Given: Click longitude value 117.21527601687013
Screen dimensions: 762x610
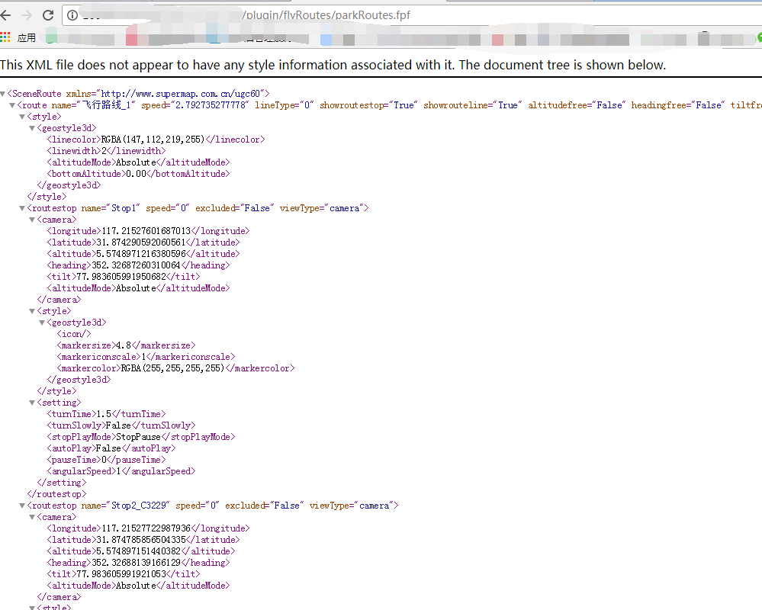Looking at the screenshot, I should 146,231.
